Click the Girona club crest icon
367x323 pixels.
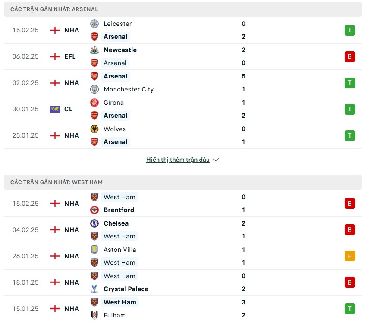pos(94,103)
